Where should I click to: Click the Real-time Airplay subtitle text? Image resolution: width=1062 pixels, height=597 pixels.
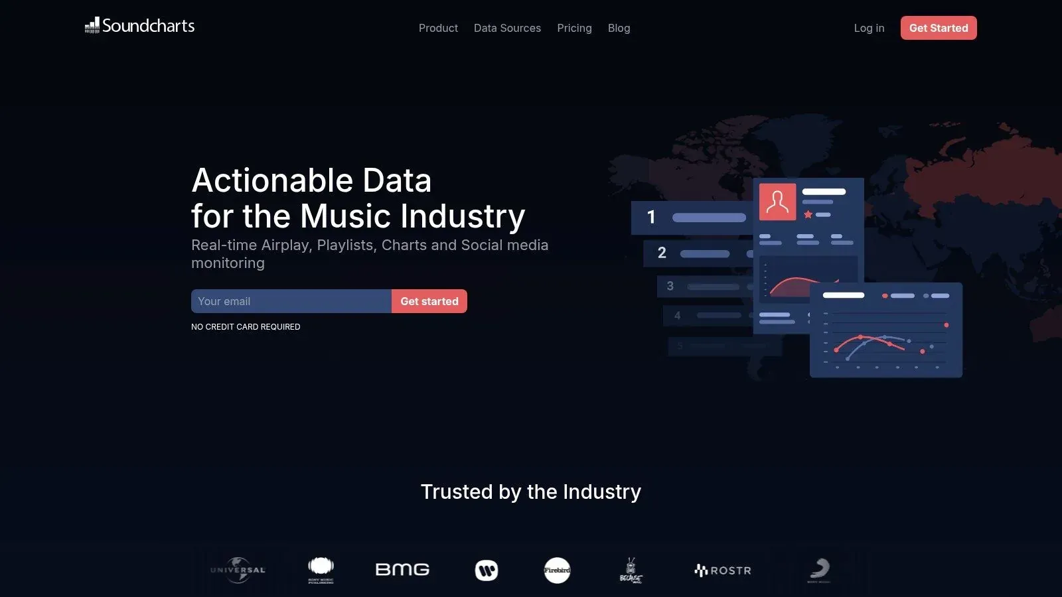coord(370,254)
